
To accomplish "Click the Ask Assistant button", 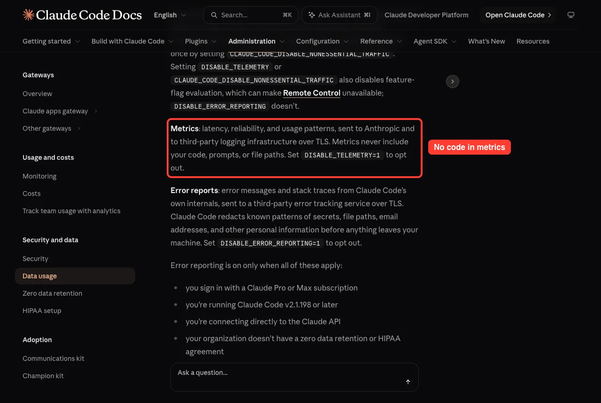I will point(339,15).
